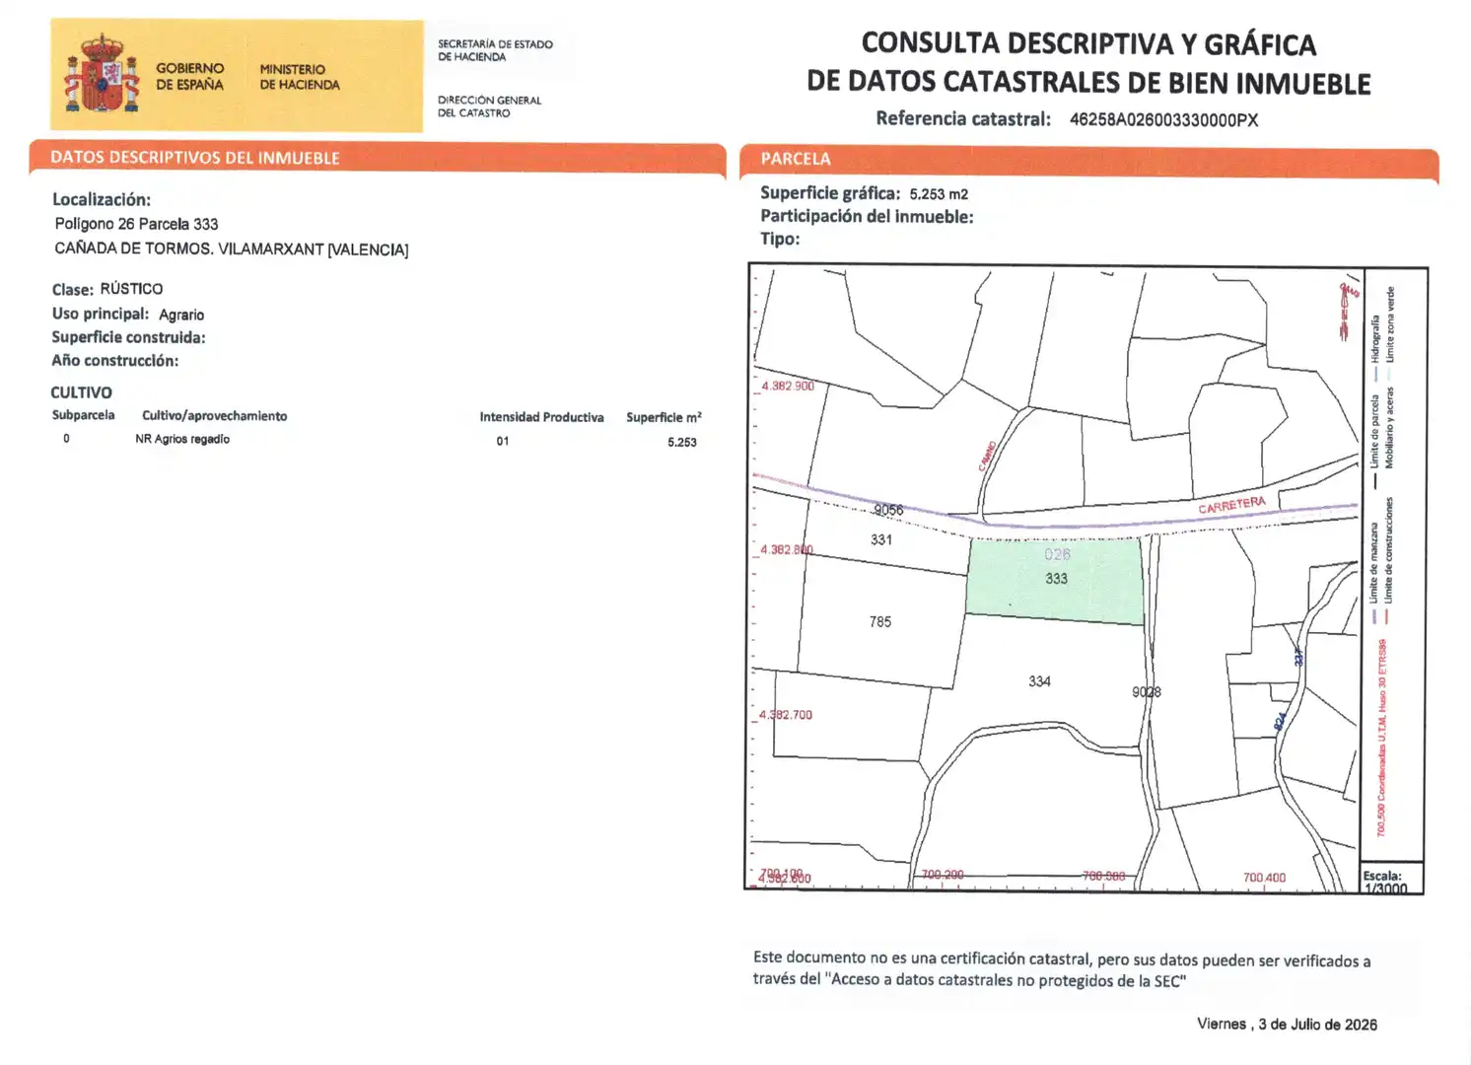This screenshot has width=1471, height=1065.
Task: Click the 'Superficie construida:' label
Action: pyautogui.click(x=128, y=337)
